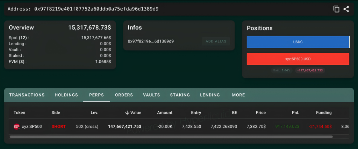Click the 7,428.55$ entry price cell
This screenshot has height=149, width=358.
(192, 126)
